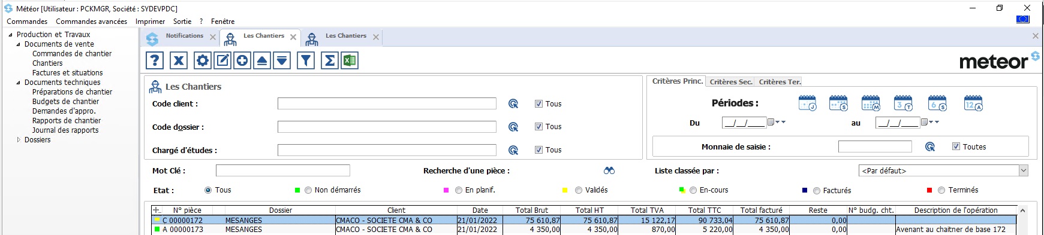Open Commandes de chantier in tree

pos(72,54)
